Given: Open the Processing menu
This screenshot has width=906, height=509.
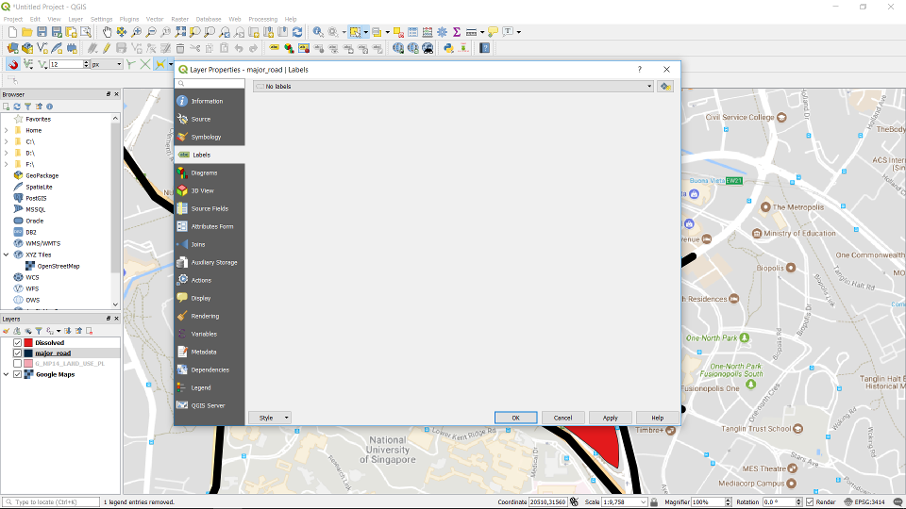Looking at the screenshot, I should (262, 19).
